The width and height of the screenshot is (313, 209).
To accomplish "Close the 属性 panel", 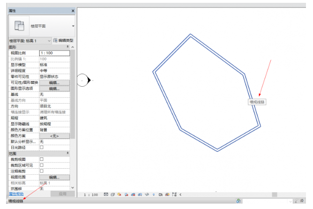I will (73, 11).
